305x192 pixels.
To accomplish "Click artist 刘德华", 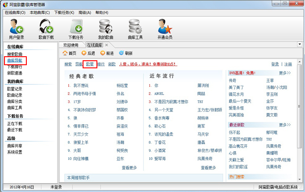I will click(x=122, y=102).
